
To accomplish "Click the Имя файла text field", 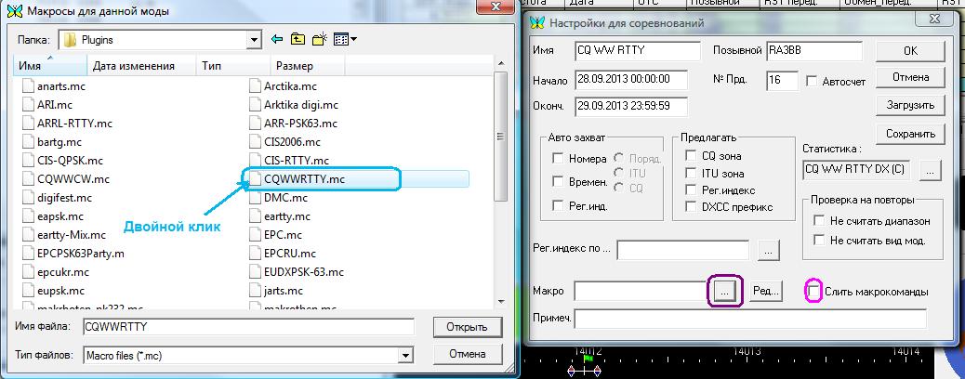I will (248, 327).
